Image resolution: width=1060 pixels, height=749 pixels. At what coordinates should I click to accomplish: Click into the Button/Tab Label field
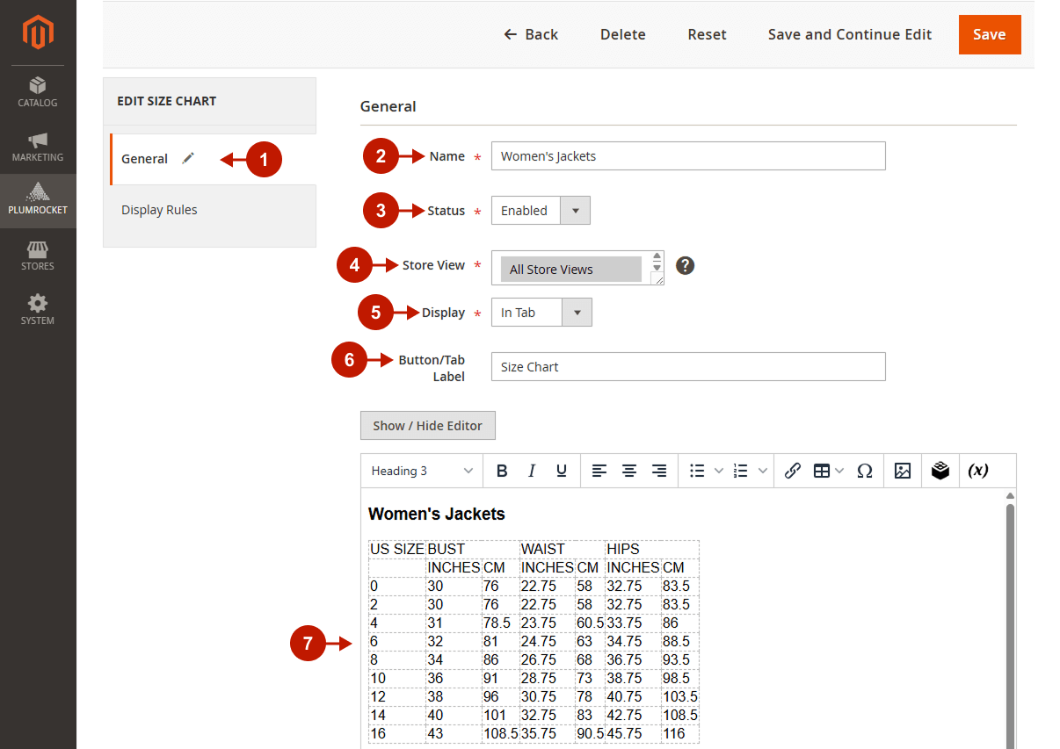(687, 367)
